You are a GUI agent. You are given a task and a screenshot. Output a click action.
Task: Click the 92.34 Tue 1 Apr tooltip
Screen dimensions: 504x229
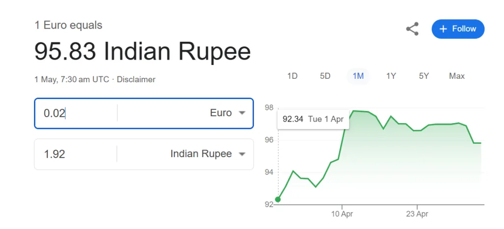(x=314, y=119)
